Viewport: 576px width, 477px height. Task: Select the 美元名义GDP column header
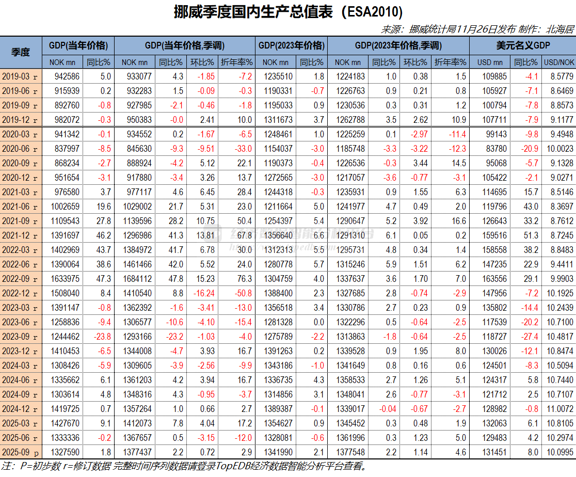[522, 45]
